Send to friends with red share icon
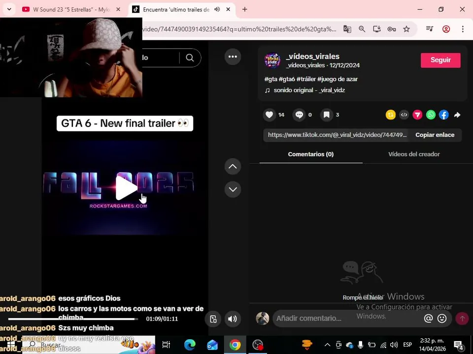 [x=417, y=115]
